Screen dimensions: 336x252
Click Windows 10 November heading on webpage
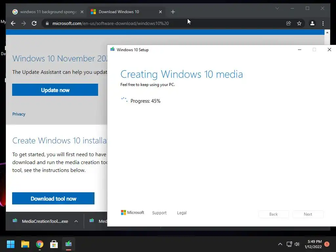(x=60, y=58)
